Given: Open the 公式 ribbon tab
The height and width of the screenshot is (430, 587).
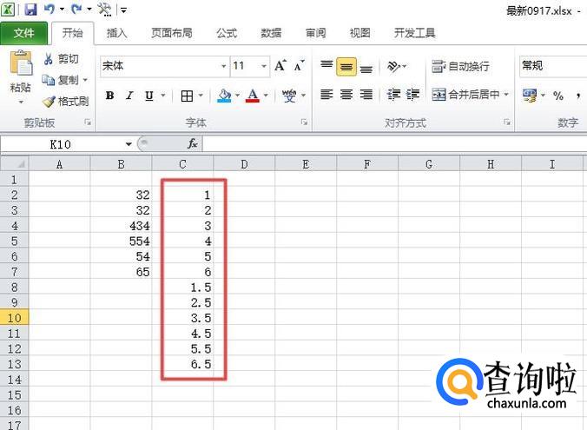Looking at the screenshot, I should pyautogui.click(x=226, y=33).
